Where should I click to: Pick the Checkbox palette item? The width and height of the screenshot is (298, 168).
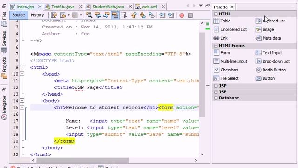tap(226, 70)
